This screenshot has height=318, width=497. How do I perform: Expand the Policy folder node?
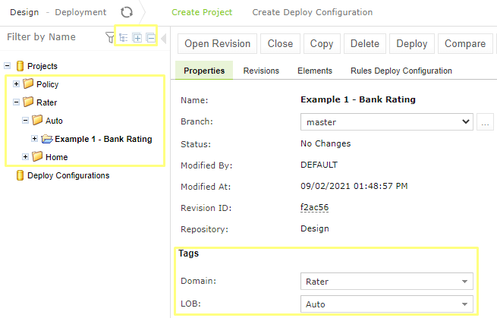[17, 84]
